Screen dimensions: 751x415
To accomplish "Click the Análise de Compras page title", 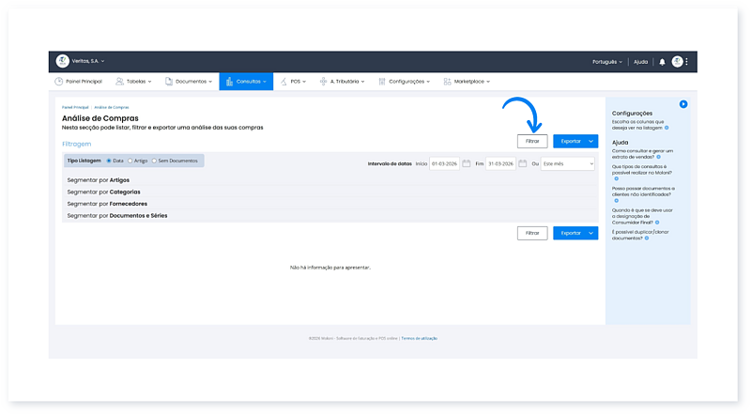I will (x=100, y=118).
